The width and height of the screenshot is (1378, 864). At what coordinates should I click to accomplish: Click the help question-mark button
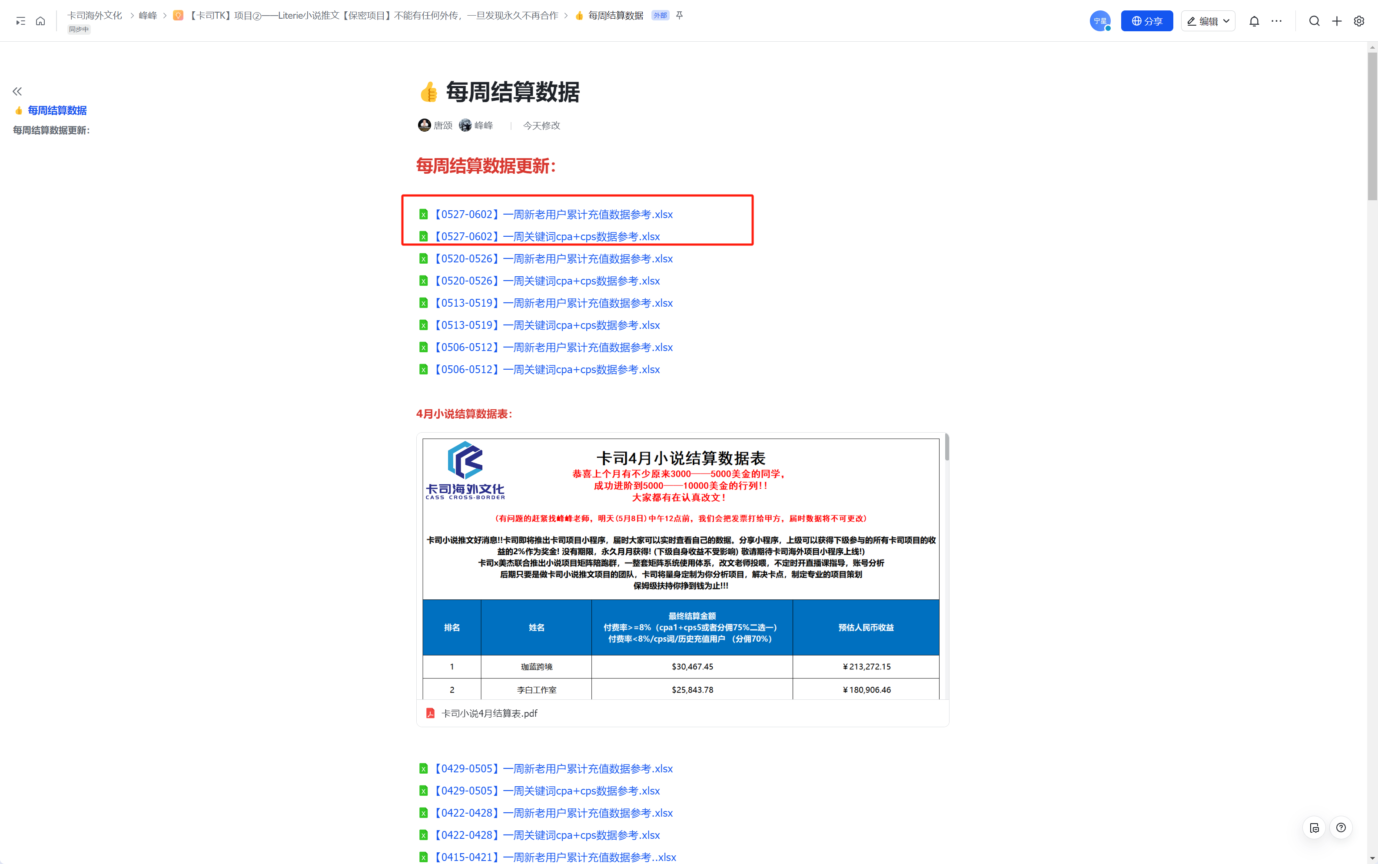pos(1341,828)
